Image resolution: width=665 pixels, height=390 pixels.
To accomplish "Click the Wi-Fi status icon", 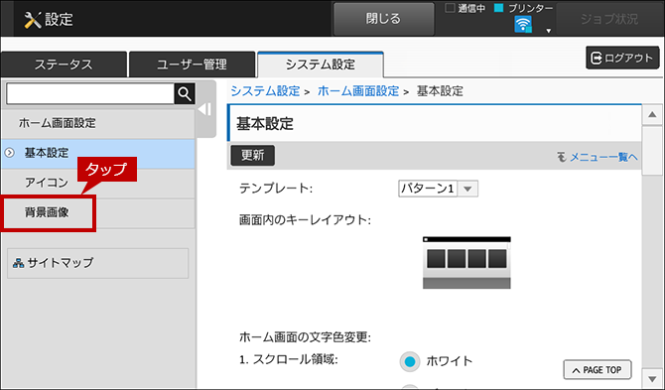I will coord(523,25).
